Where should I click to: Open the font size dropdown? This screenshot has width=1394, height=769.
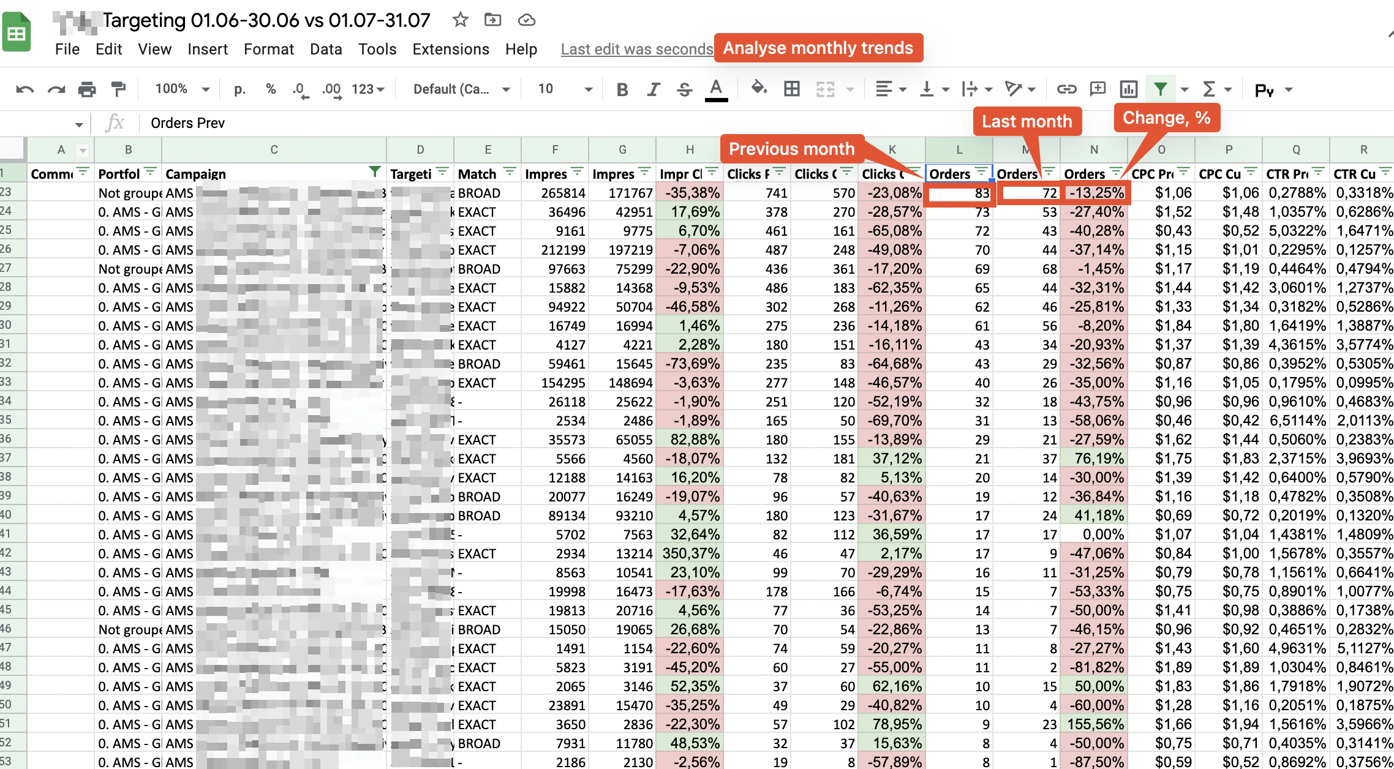tap(562, 89)
